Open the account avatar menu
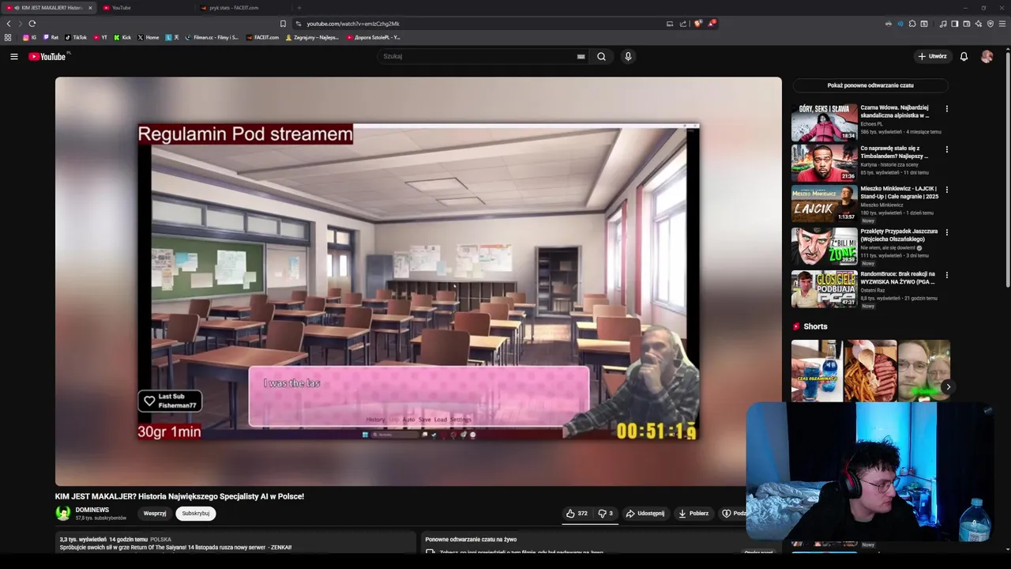1011x569 pixels. coord(987,56)
